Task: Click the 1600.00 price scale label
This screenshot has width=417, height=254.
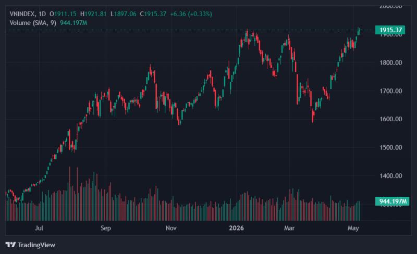Action: click(390, 119)
